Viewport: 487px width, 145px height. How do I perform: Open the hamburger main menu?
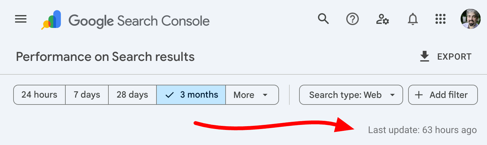[x=21, y=20]
